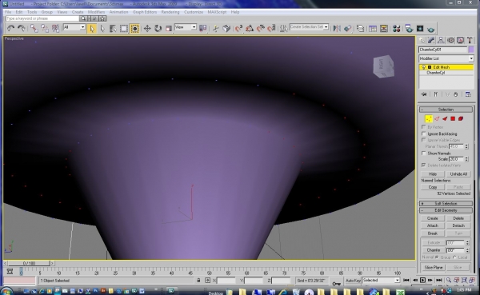Image resolution: width=480 pixels, height=295 pixels.
Task: Choose Vertex sub-object selection icon
Action: (429, 119)
